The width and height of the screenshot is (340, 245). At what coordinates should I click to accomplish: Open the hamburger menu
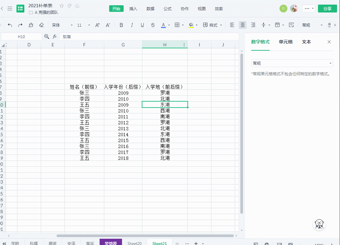click(x=10, y=9)
